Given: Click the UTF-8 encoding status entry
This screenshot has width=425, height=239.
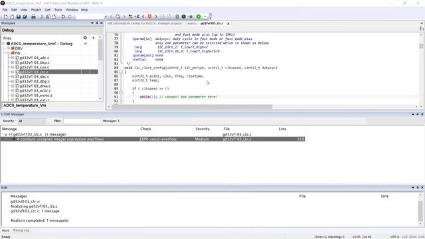Looking at the screenshot, I should click(394, 237).
